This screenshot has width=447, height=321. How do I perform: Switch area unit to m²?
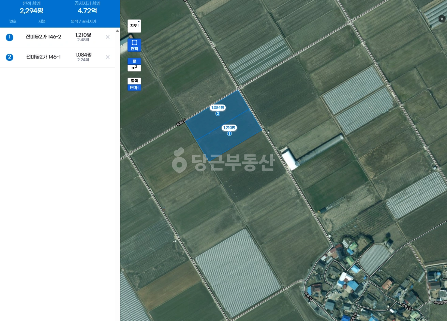point(134,68)
